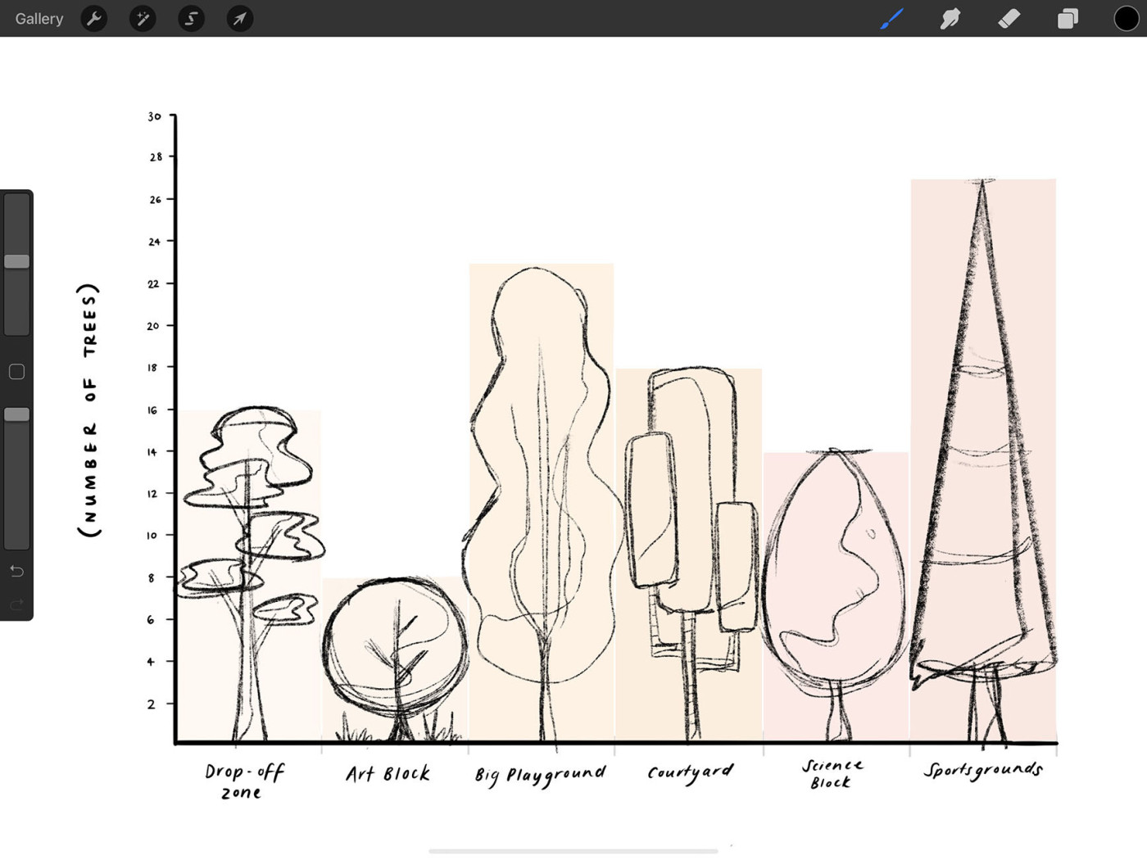The height and width of the screenshot is (860, 1147).
Task: Undo the last stroke with the sidebar arrow
Action: (x=16, y=571)
